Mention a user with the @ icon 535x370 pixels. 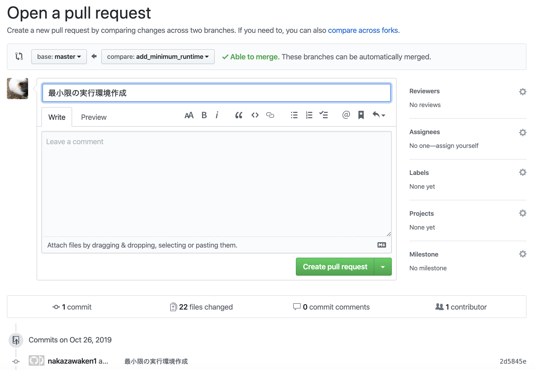[x=346, y=115]
